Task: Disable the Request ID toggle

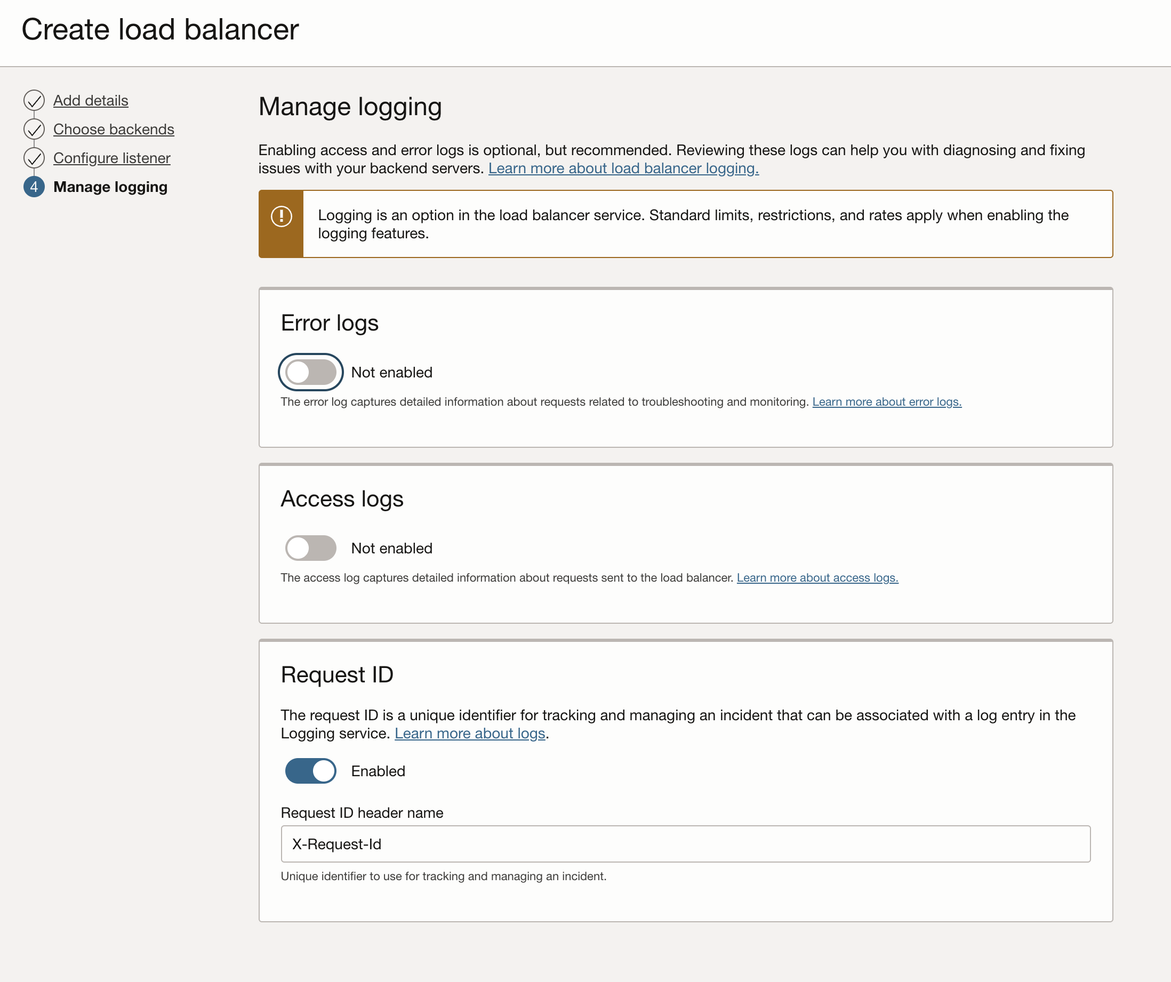Action: pos(310,771)
